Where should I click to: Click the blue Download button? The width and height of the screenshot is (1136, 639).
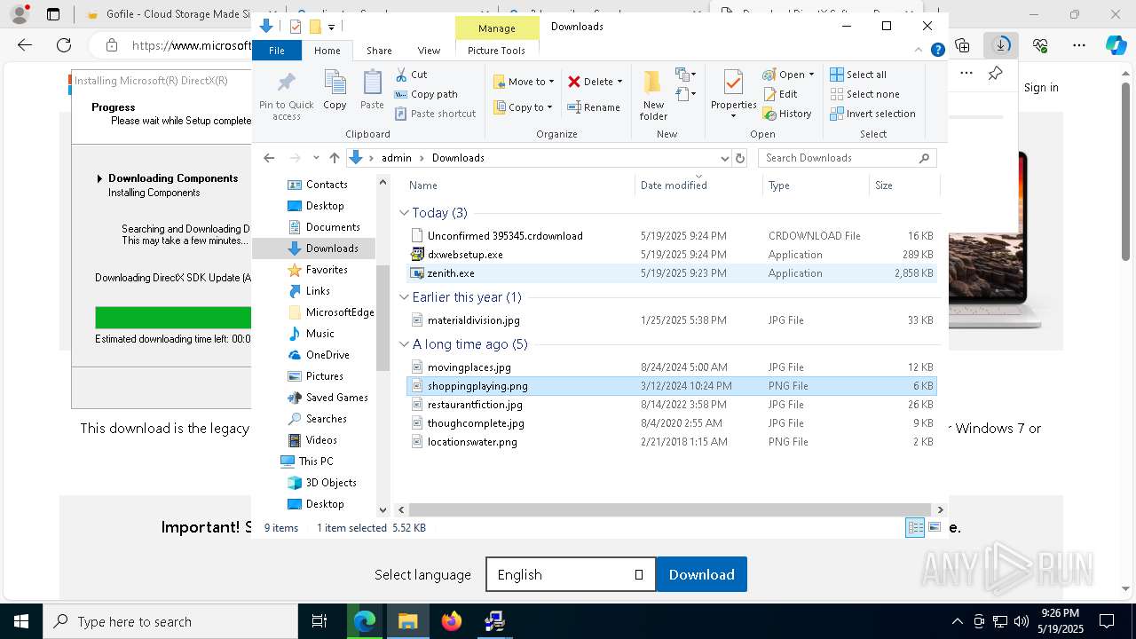pos(701,574)
